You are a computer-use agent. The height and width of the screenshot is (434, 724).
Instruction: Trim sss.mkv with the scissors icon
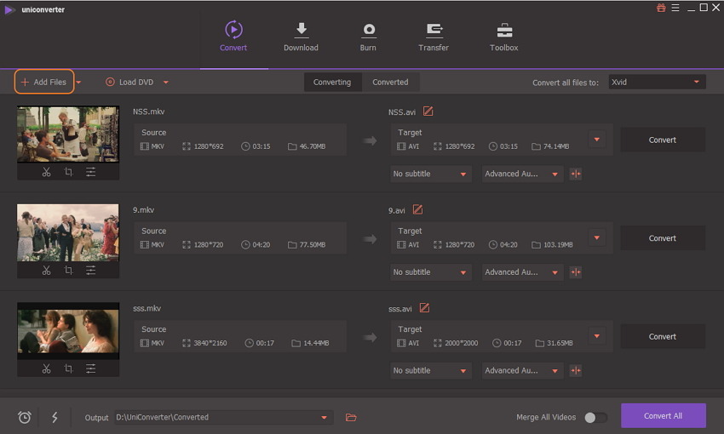46,368
